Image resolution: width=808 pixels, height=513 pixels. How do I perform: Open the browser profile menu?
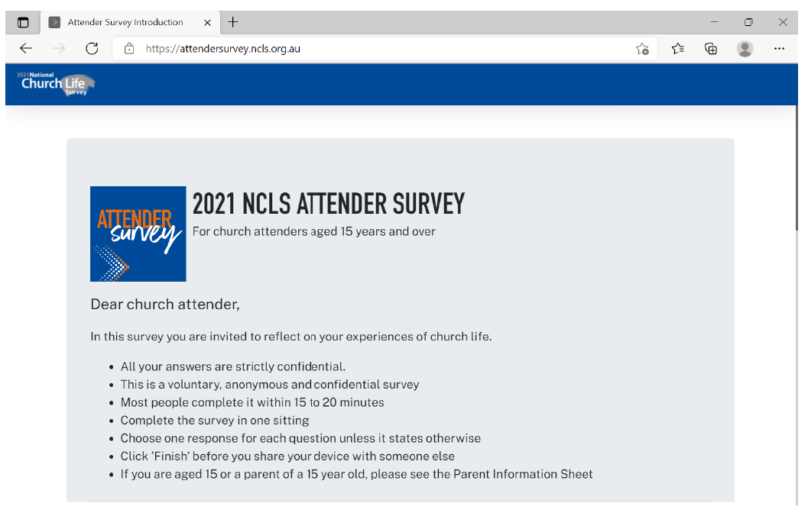click(x=745, y=49)
